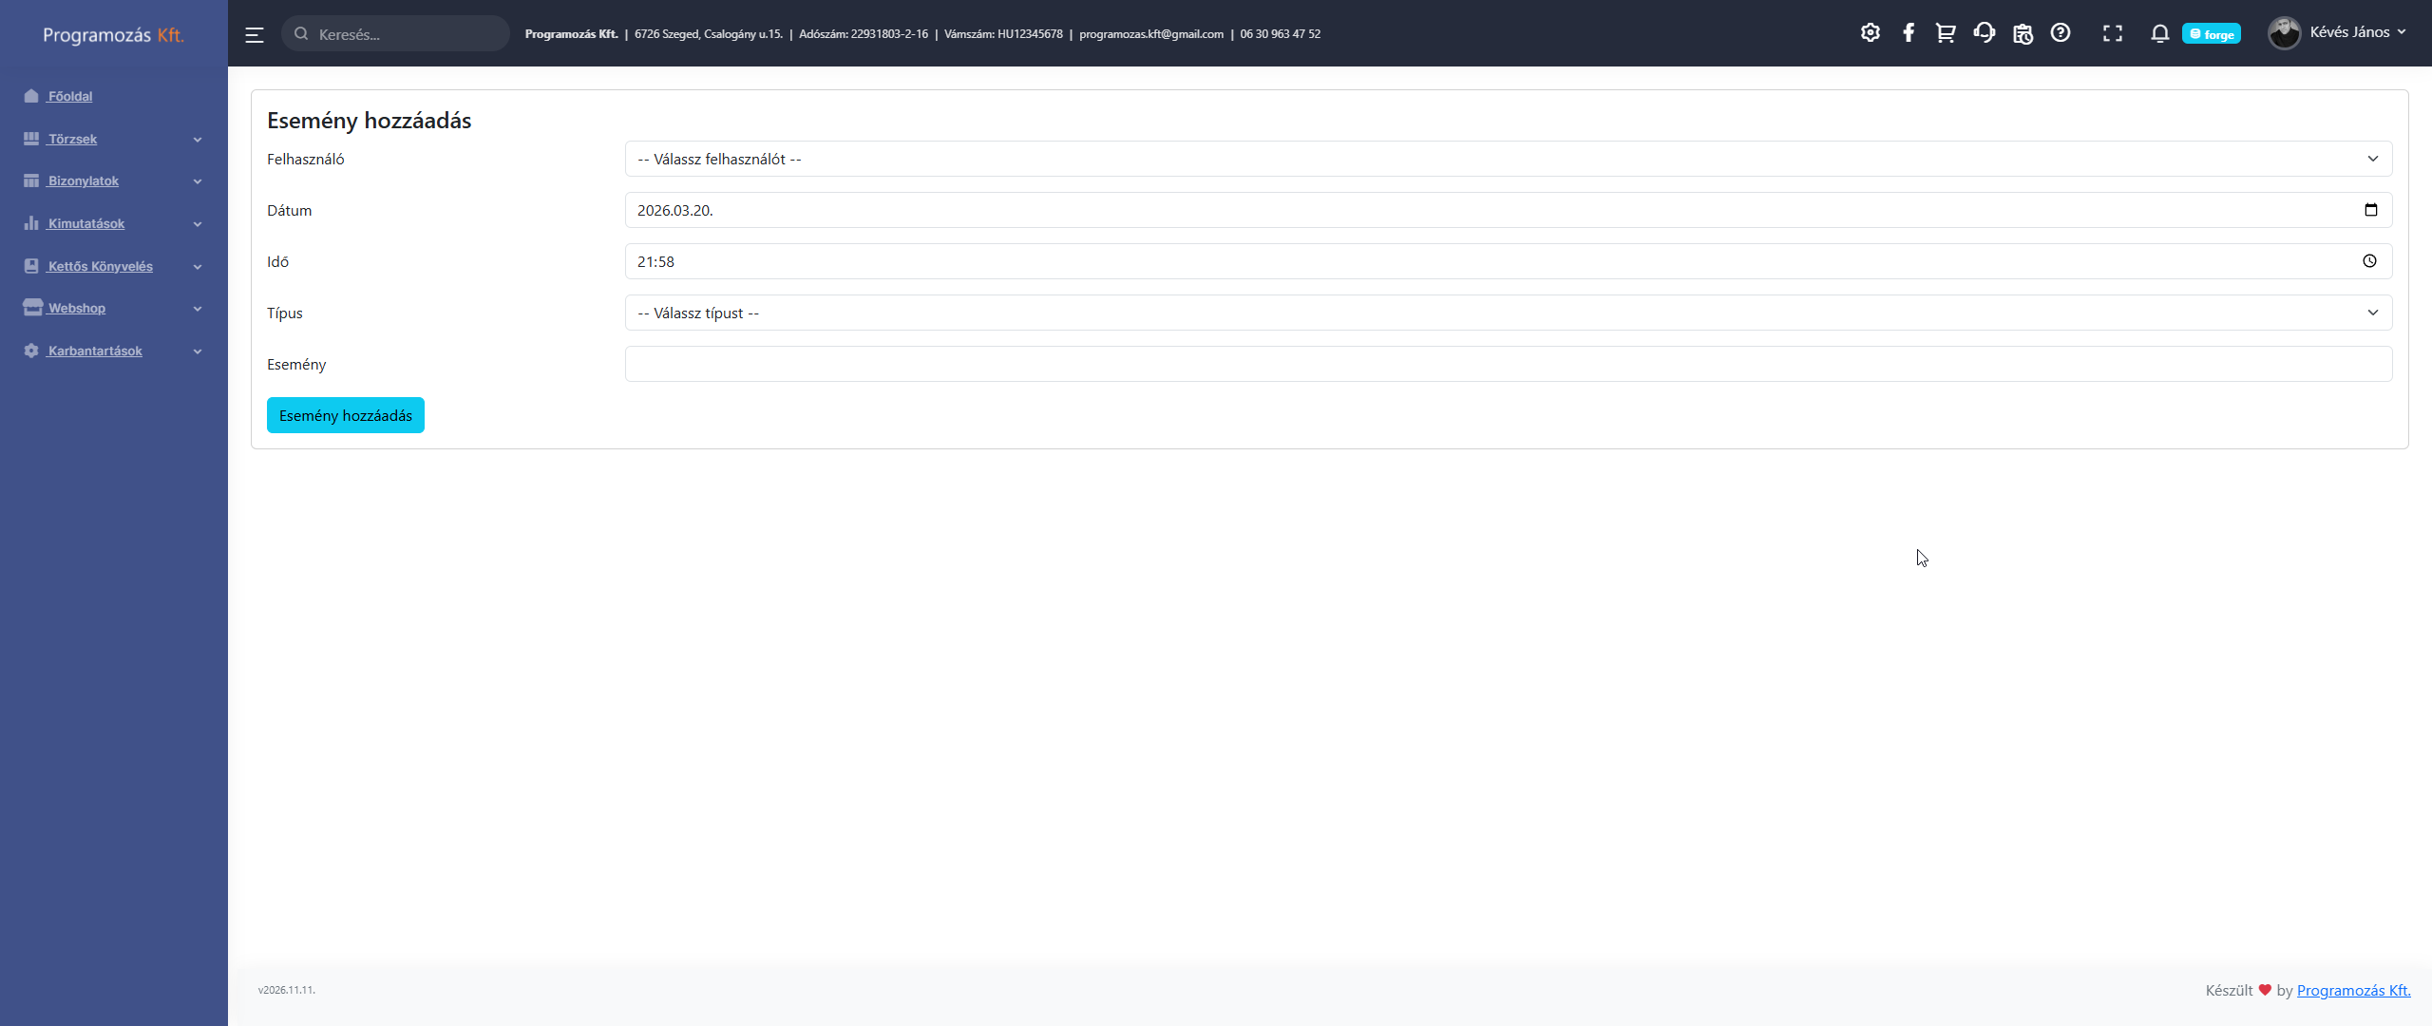The height and width of the screenshot is (1026, 2432).
Task: Click the headset support icon
Action: click(1984, 33)
